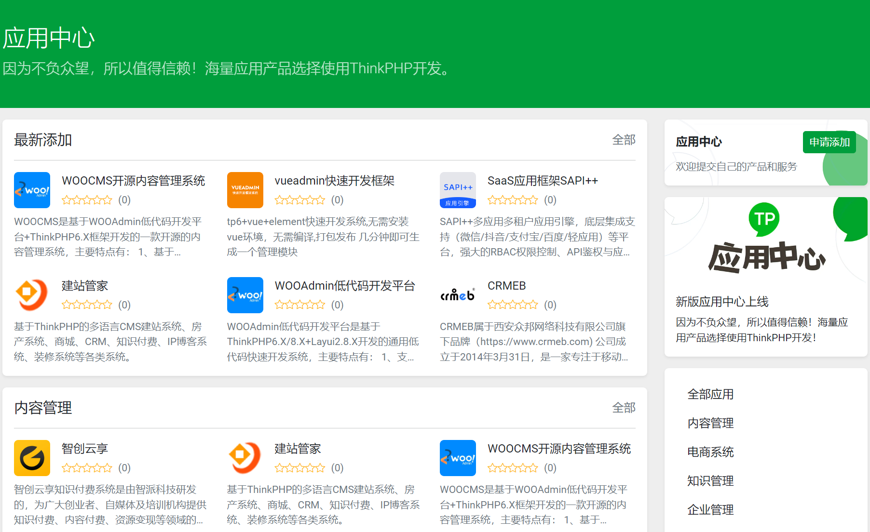Rate WOOCMS under 最新添加 using its stars
Viewport: 870px width, 532px height.
coord(87,200)
